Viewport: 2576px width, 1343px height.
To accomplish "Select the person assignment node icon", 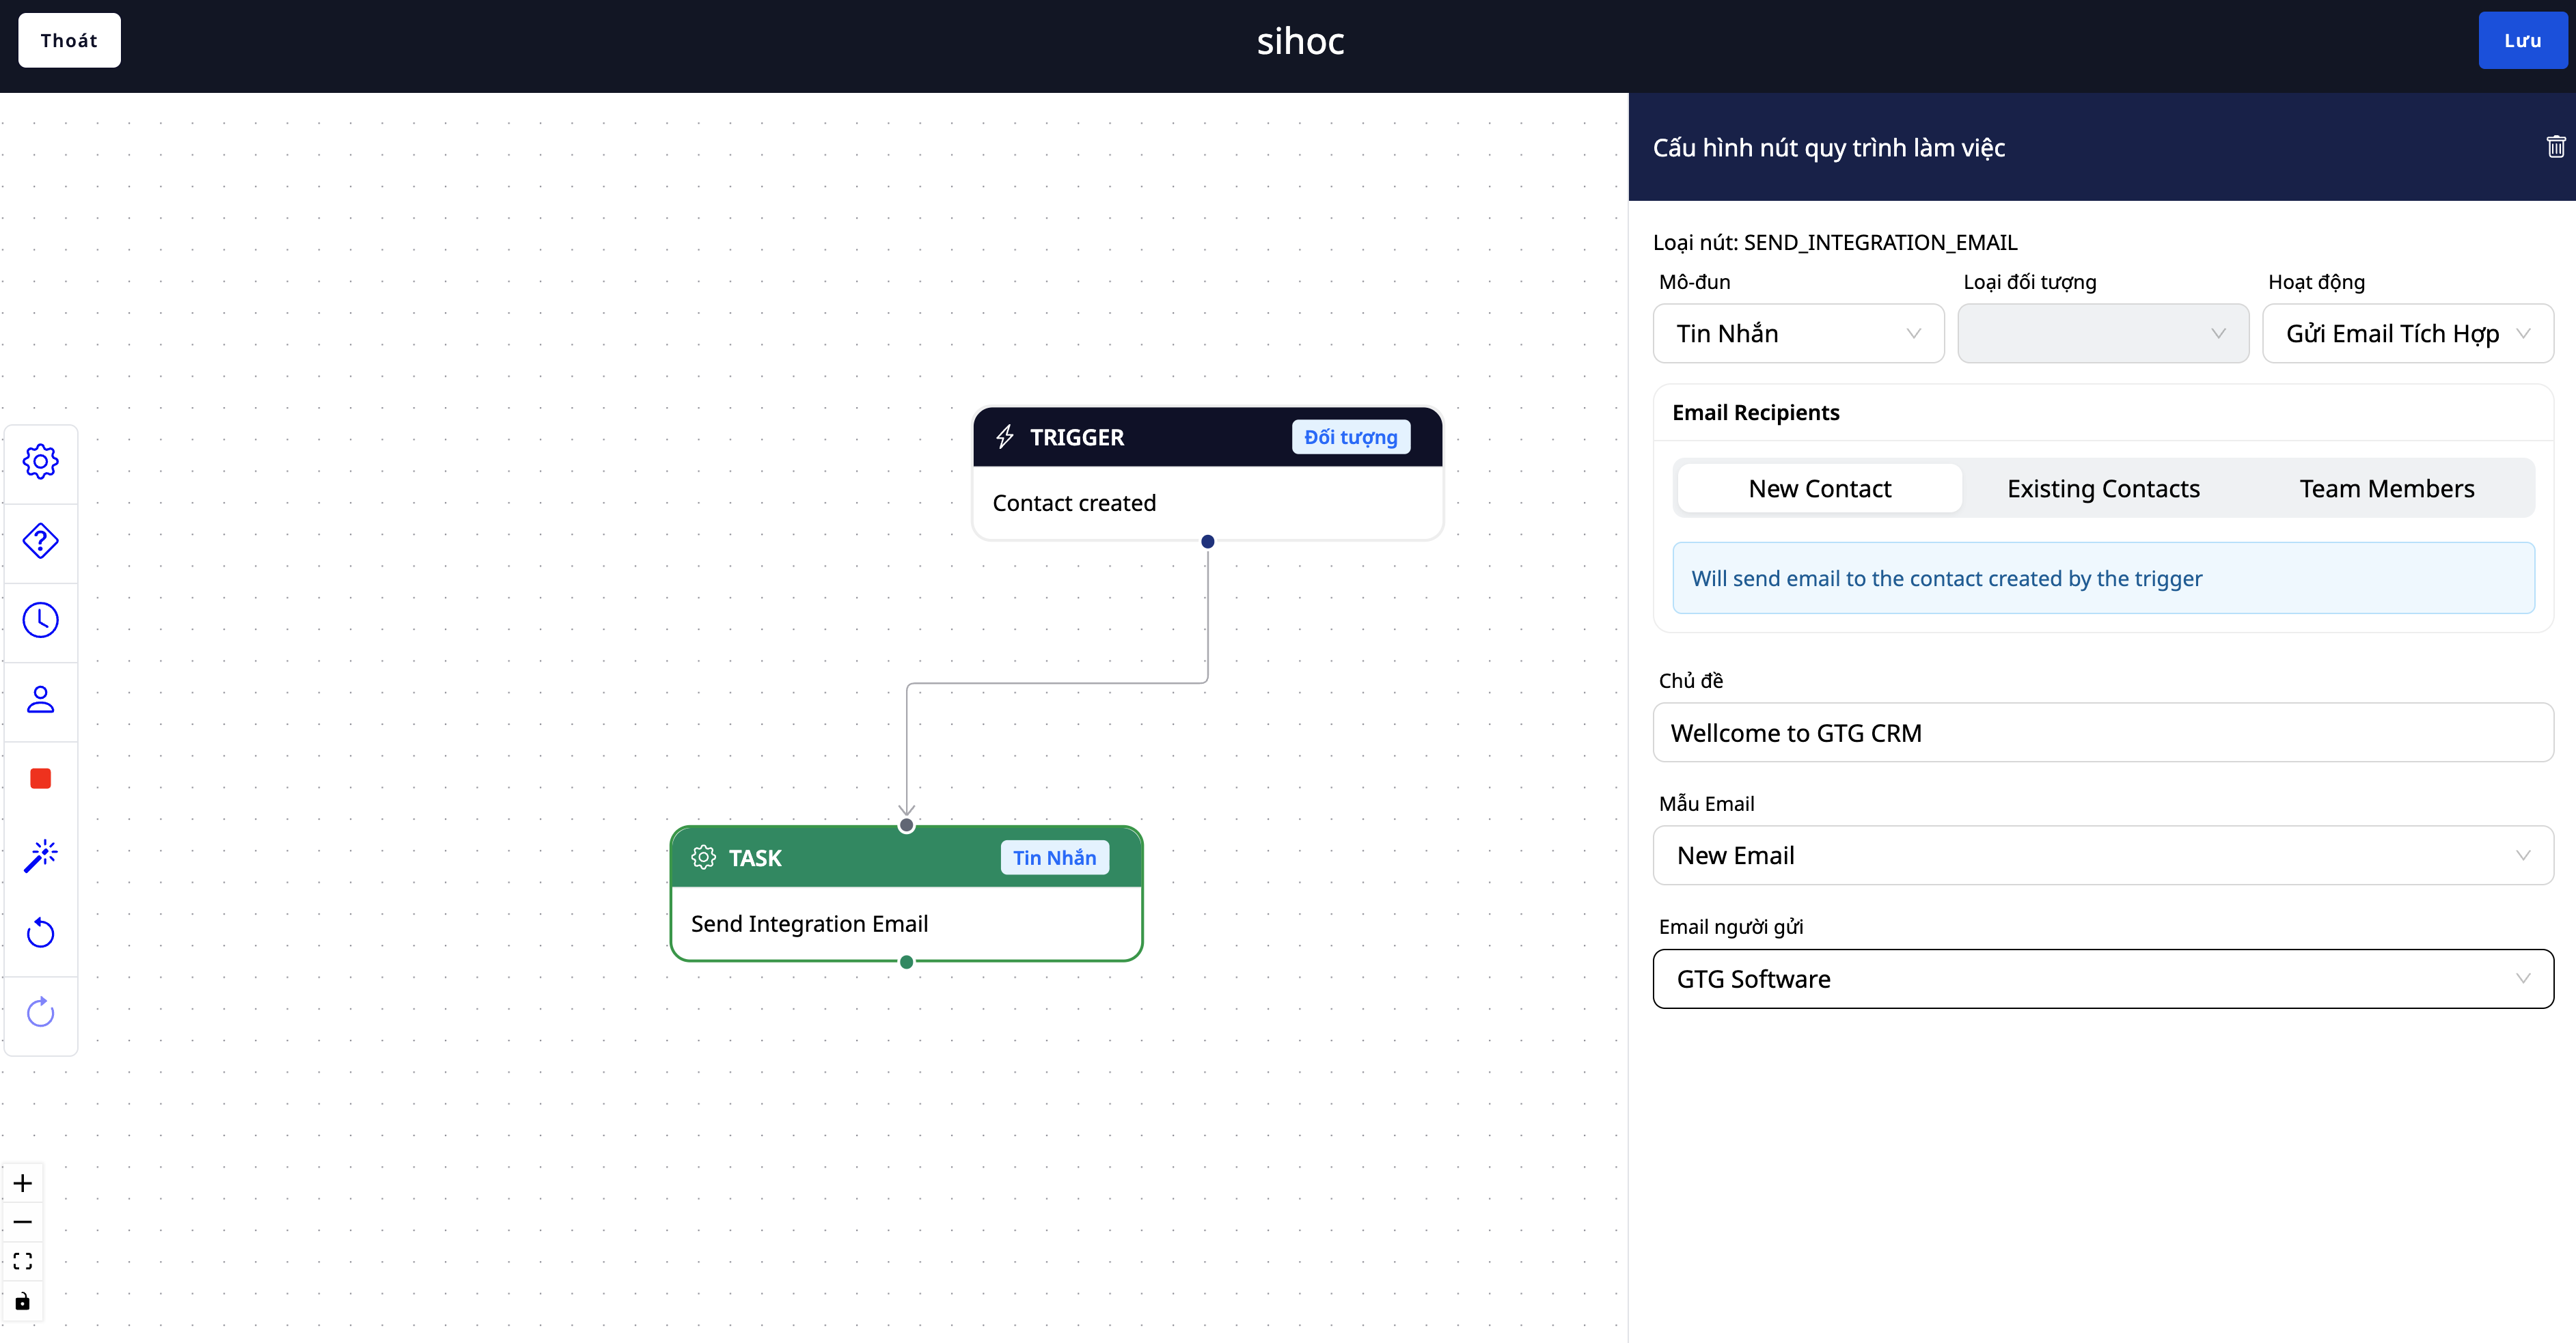I will pyautogui.click(x=40, y=699).
